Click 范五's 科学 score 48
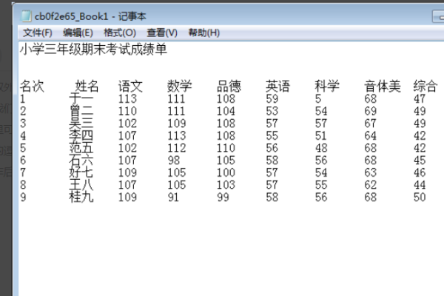The width and height of the screenshot is (444, 296). [321, 148]
